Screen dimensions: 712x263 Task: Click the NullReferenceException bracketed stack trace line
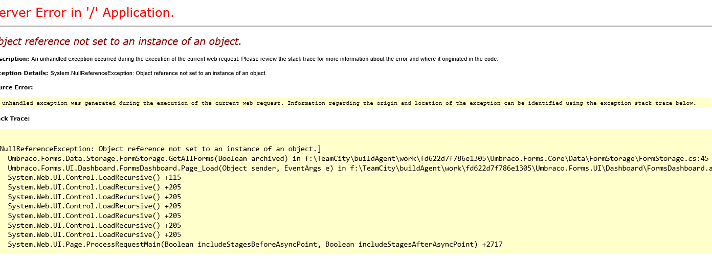pyautogui.click(x=160, y=149)
